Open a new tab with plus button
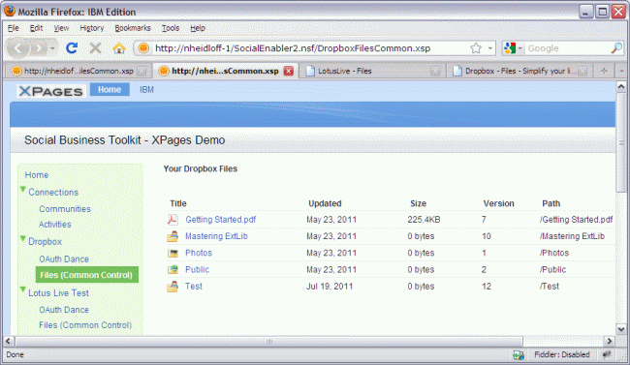Viewport: 630px width, 365px height. [x=604, y=71]
